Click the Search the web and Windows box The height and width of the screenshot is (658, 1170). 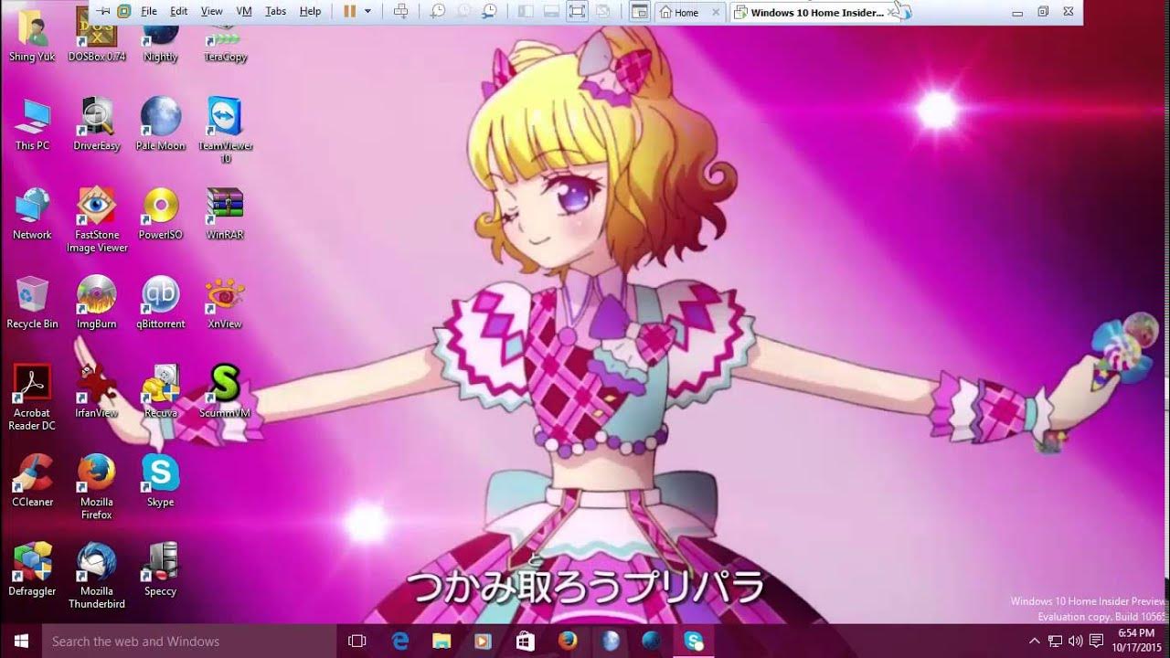[x=190, y=642]
